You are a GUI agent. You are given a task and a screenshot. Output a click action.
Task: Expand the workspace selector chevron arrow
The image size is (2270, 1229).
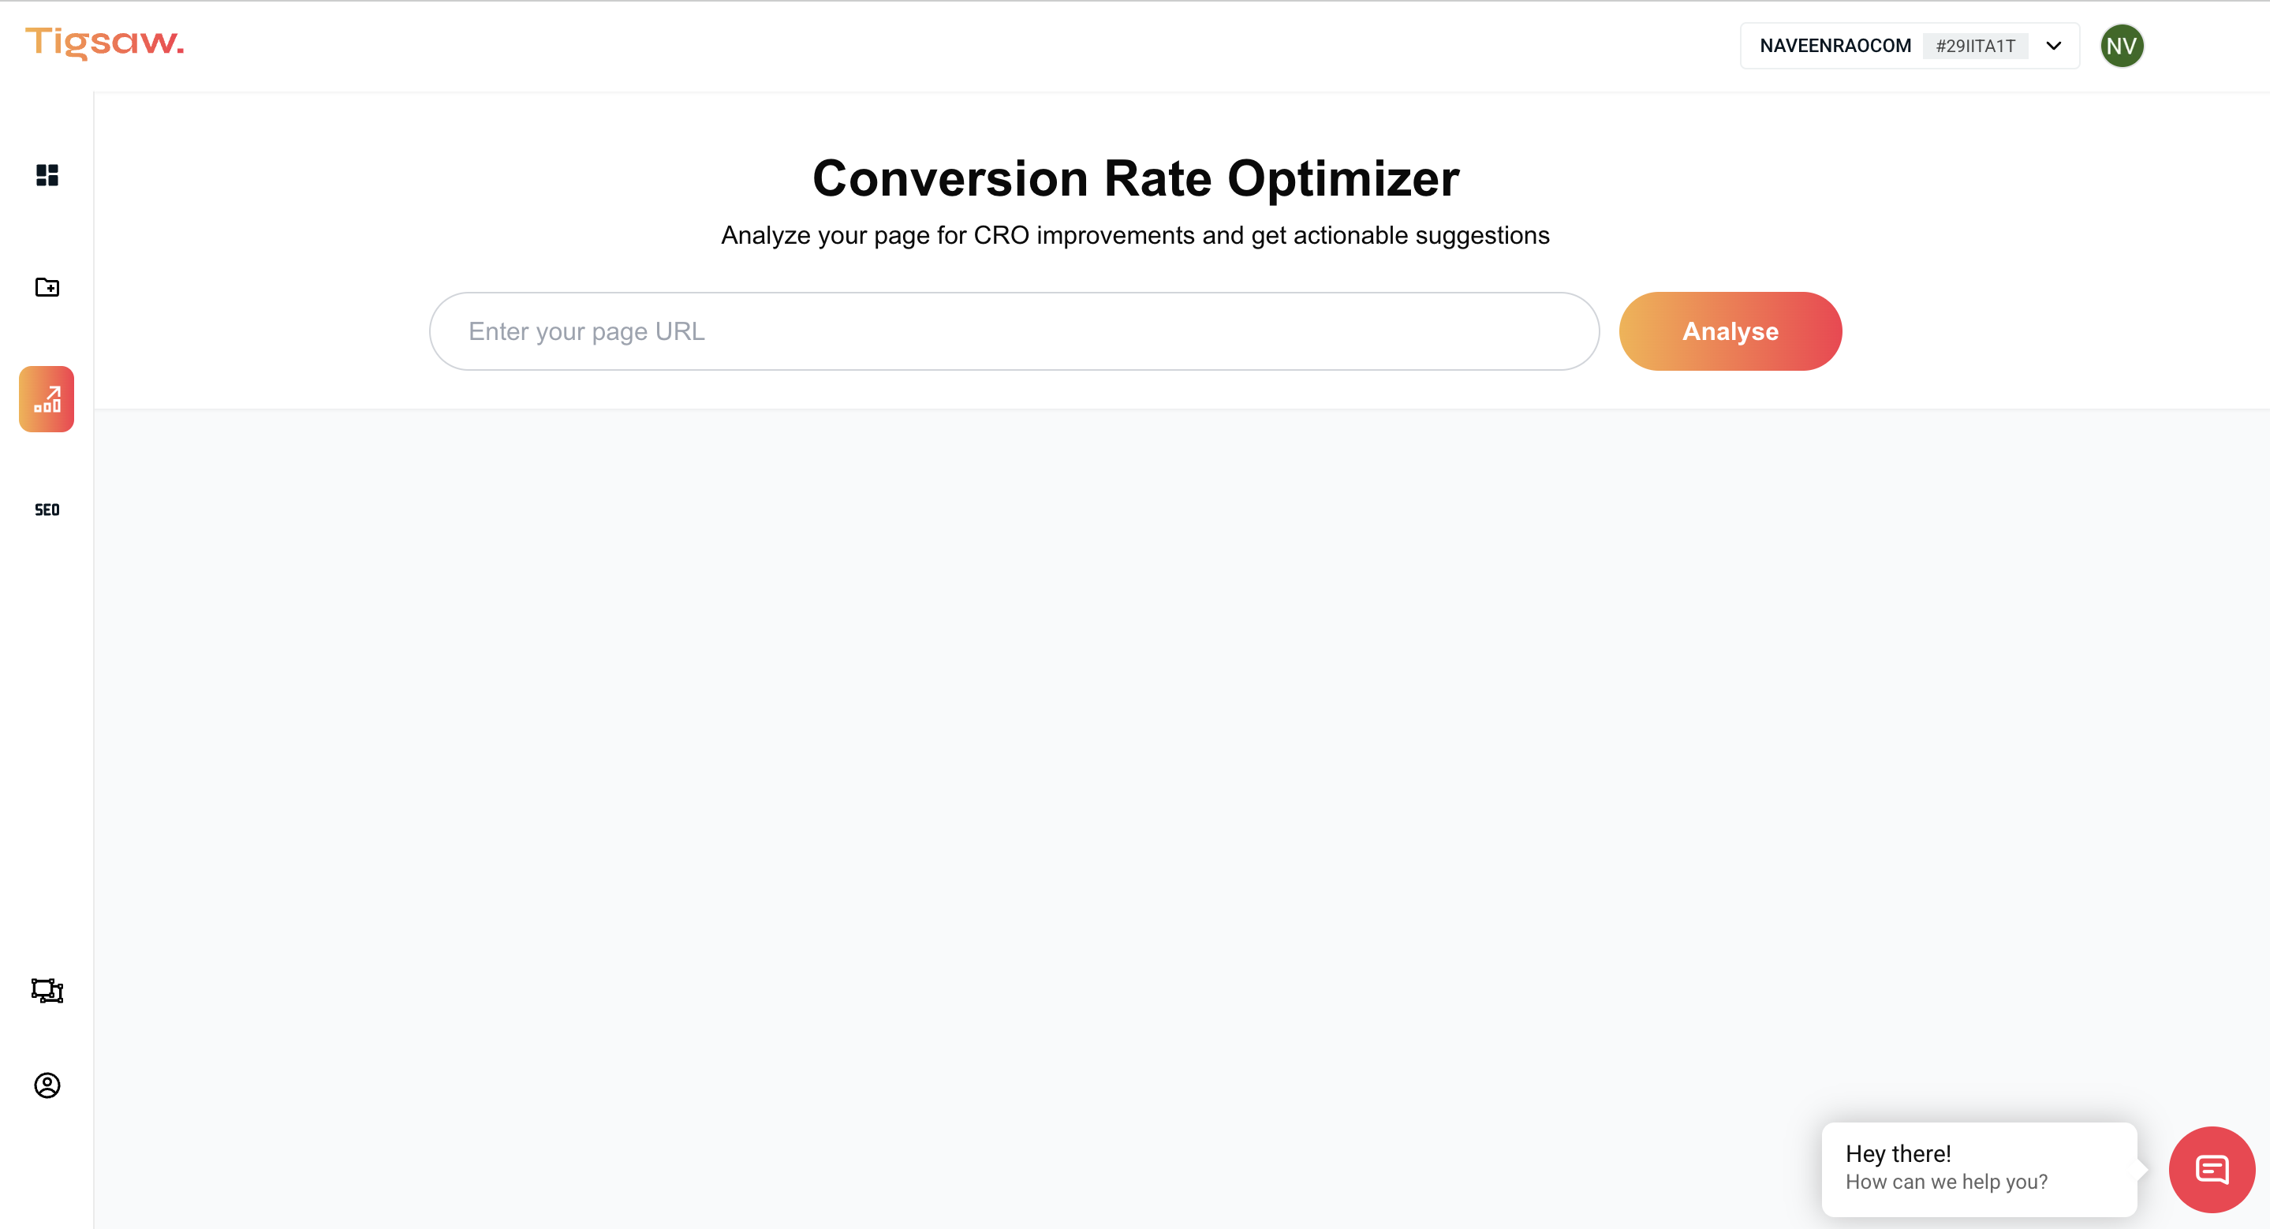tap(2053, 46)
